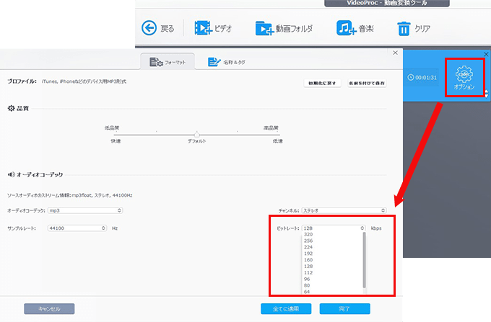
Task: Click the 00:01:31 duration label
Action: (422, 78)
